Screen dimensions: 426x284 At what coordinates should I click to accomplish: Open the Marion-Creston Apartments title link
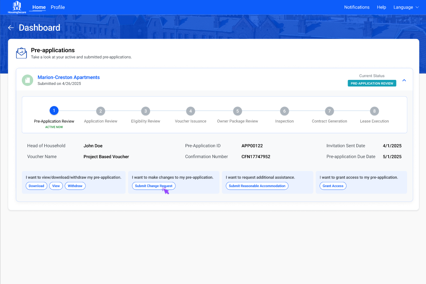(x=69, y=78)
